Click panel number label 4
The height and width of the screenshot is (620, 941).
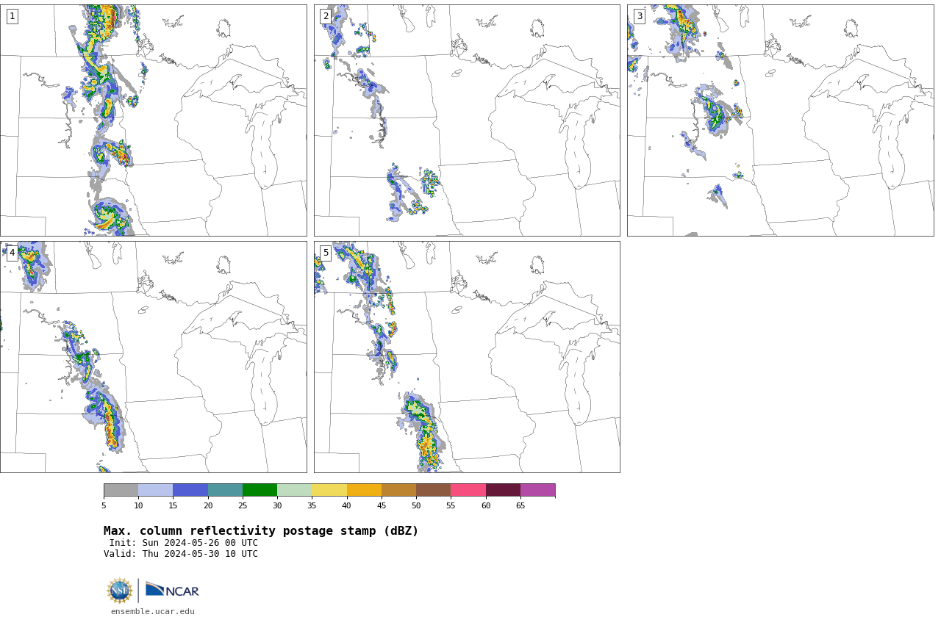tap(12, 253)
